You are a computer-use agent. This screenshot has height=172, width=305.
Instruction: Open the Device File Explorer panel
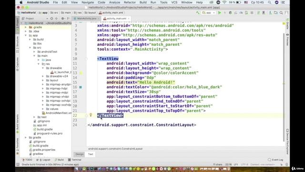tap(287, 141)
